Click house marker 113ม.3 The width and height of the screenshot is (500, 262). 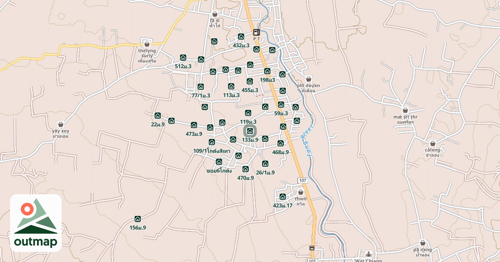(x=231, y=86)
